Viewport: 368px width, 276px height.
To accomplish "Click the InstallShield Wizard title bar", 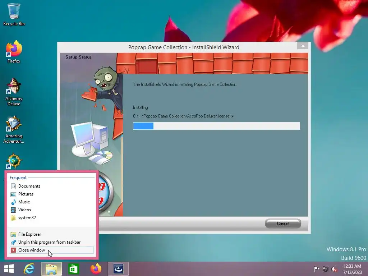I will click(184, 47).
